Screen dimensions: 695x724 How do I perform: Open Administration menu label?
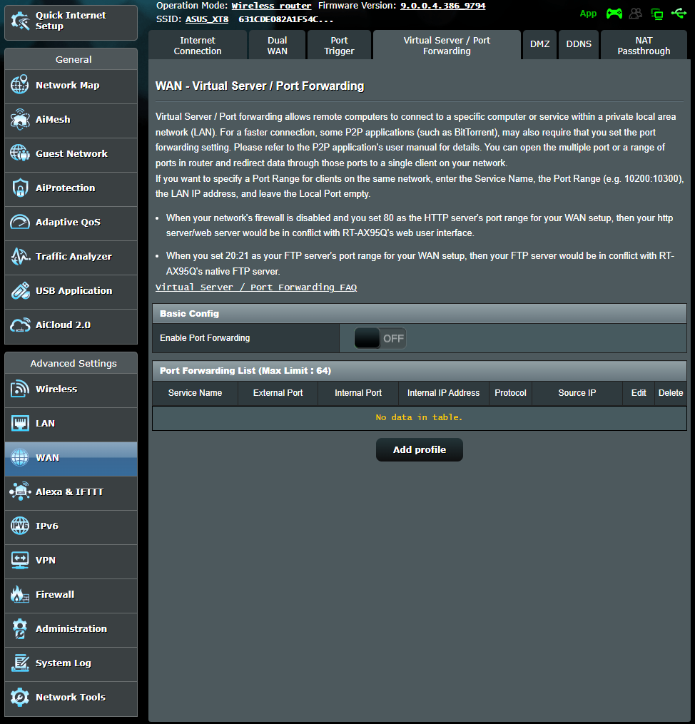pos(71,628)
